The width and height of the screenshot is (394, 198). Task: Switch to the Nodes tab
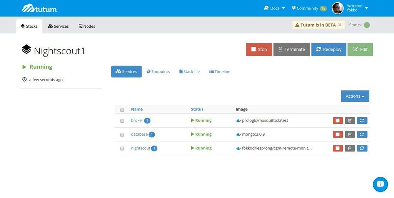click(x=87, y=26)
